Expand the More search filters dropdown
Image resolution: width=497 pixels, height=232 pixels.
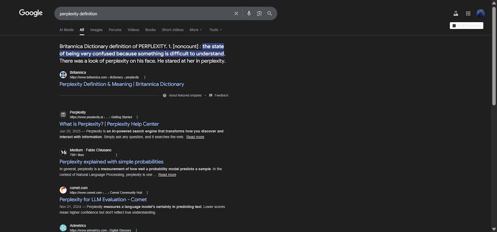click(x=196, y=30)
